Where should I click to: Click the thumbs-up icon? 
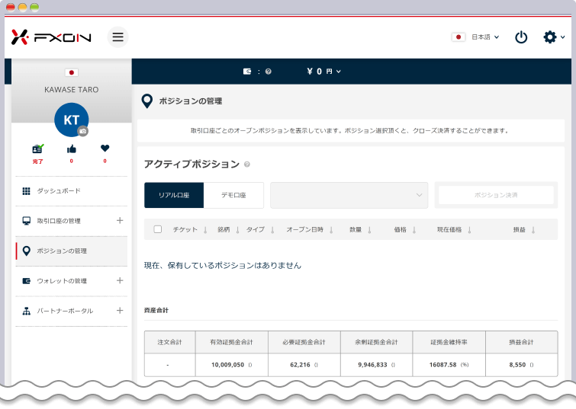[x=71, y=149]
